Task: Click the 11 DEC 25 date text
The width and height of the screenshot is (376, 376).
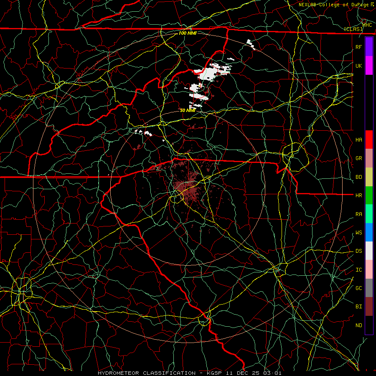Action: tap(242, 373)
